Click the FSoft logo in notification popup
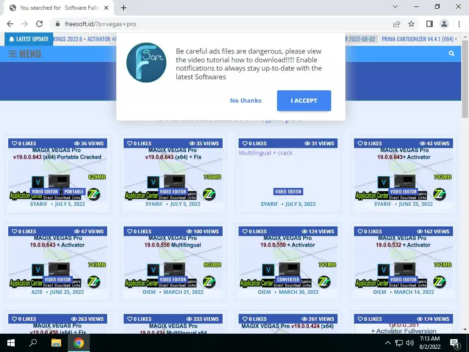Image resolution: width=469 pixels, height=352 pixels. click(146, 62)
